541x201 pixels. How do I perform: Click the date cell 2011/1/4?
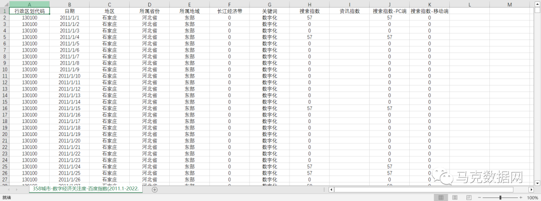click(x=69, y=37)
